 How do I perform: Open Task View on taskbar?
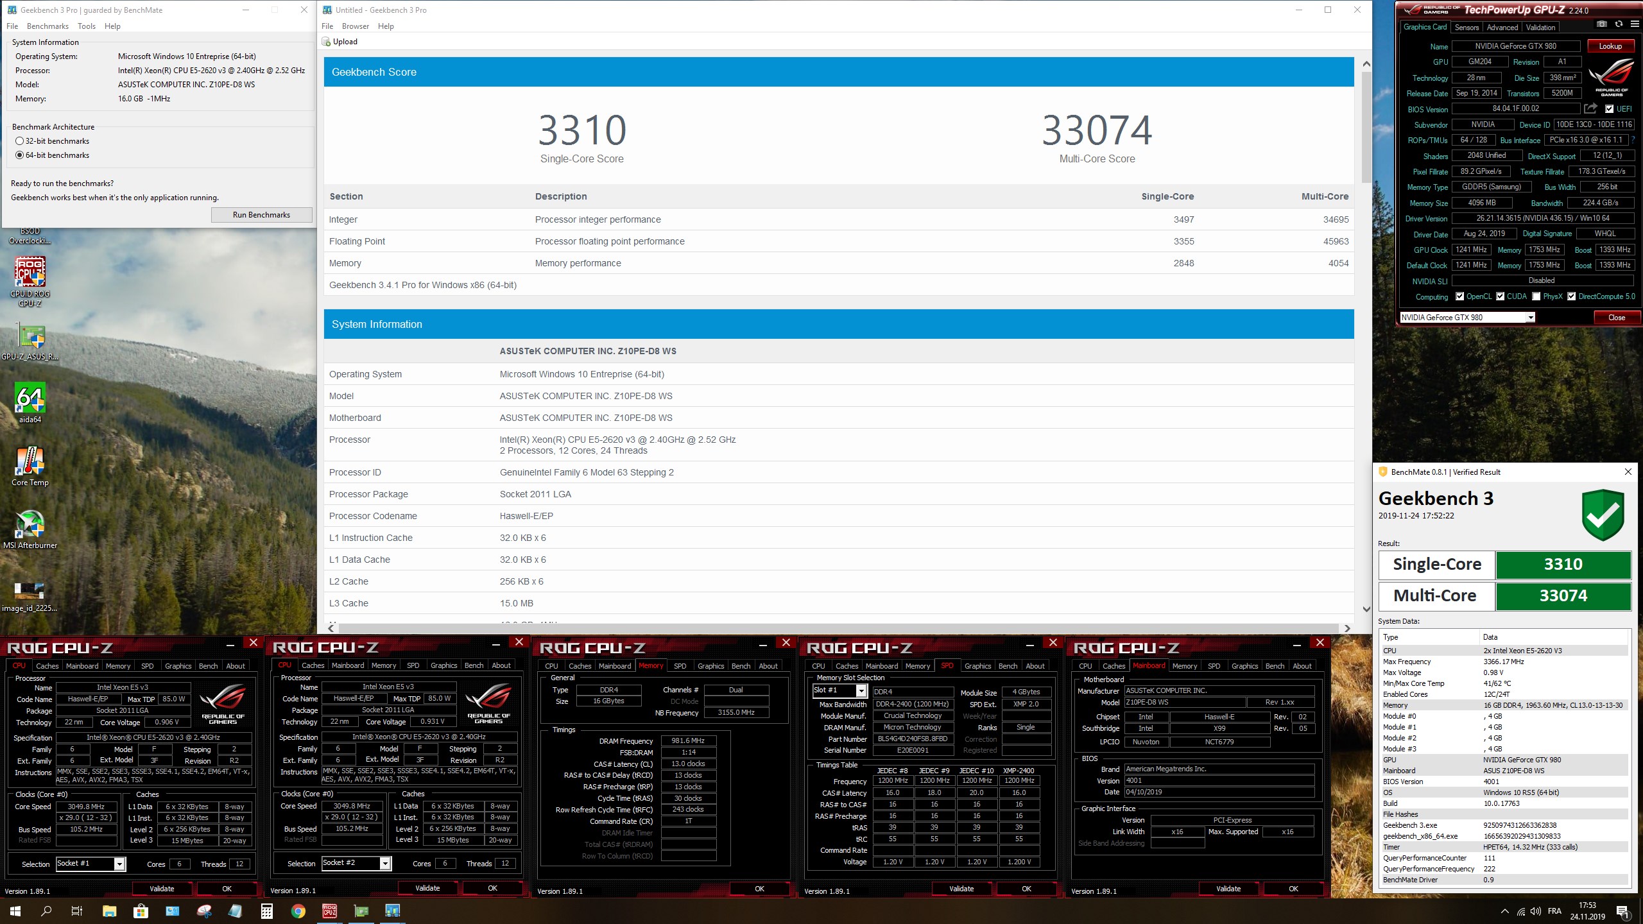(x=77, y=911)
